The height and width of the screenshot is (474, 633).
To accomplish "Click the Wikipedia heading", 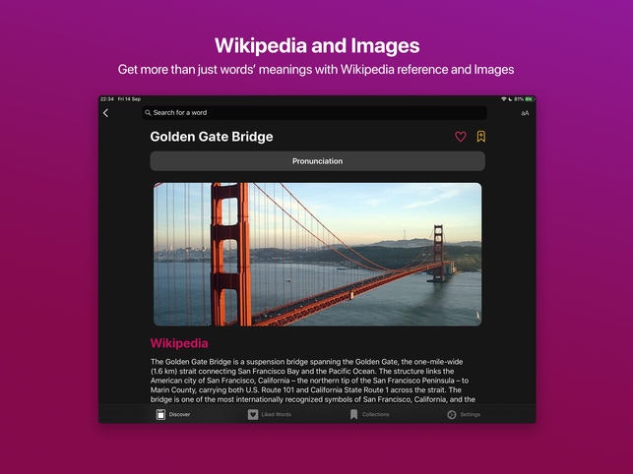I will point(179,343).
